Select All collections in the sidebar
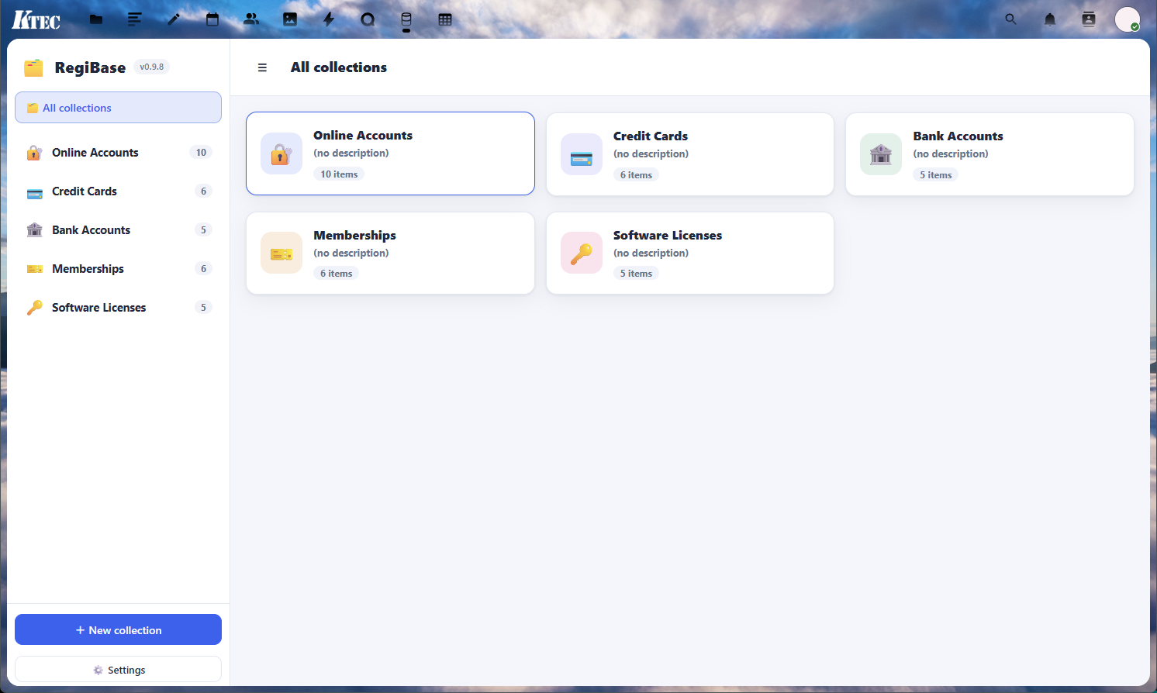This screenshot has width=1157, height=693. pos(118,108)
